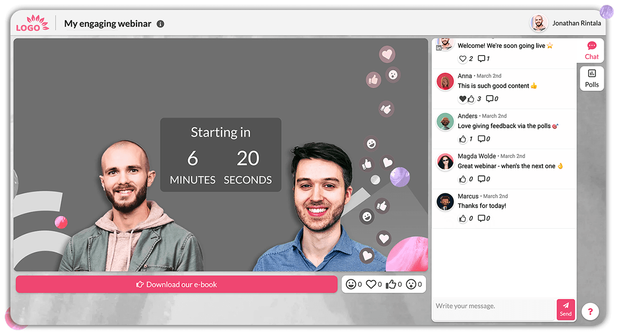618x333 pixels.
Task: Open comment replies on Anna's message
Action: point(490,99)
